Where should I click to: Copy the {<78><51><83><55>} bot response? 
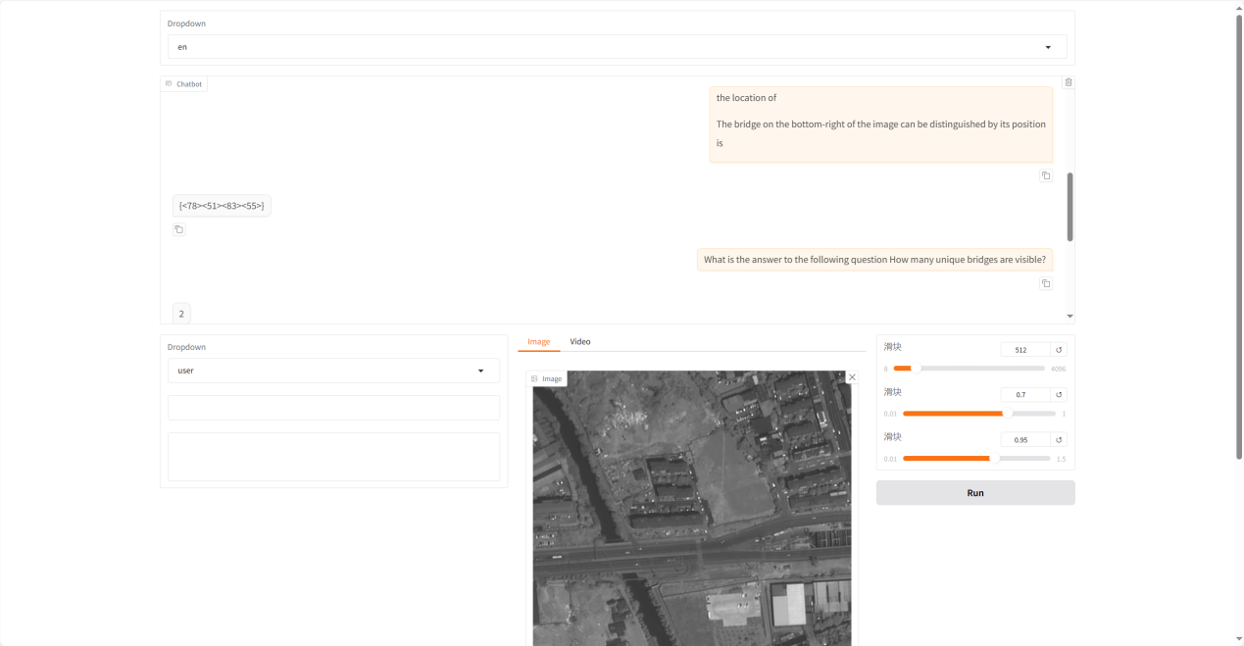tap(178, 229)
